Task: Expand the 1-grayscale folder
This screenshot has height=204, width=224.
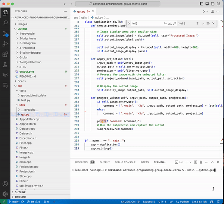Action: tap(27, 34)
